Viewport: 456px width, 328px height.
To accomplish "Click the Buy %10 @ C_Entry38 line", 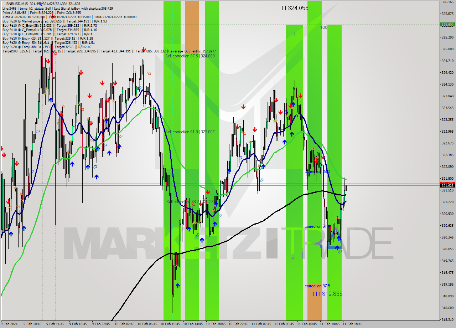I will pos(50,25).
